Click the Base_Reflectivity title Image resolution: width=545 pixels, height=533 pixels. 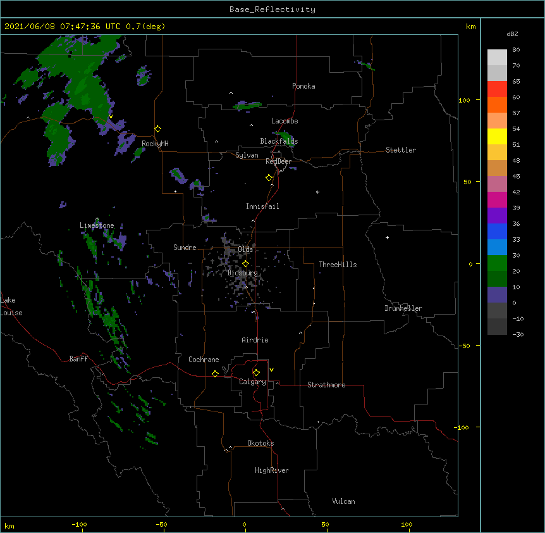click(272, 9)
